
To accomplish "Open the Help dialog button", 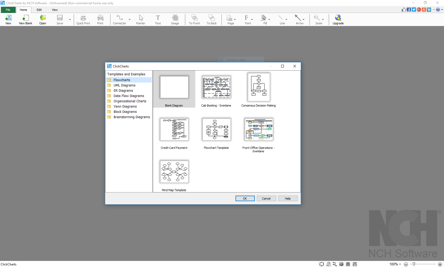I will 288,198.
